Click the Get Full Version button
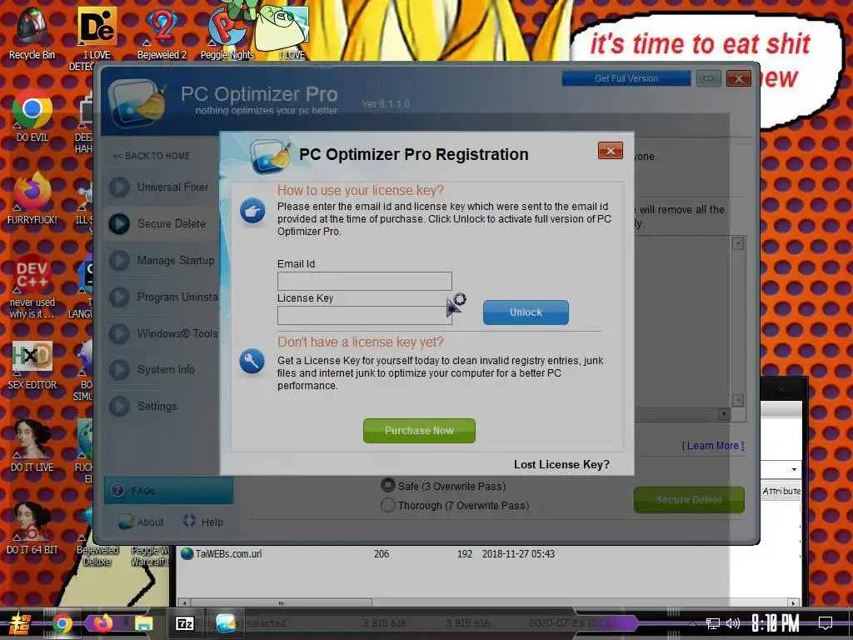 pyautogui.click(x=626, y=78)
